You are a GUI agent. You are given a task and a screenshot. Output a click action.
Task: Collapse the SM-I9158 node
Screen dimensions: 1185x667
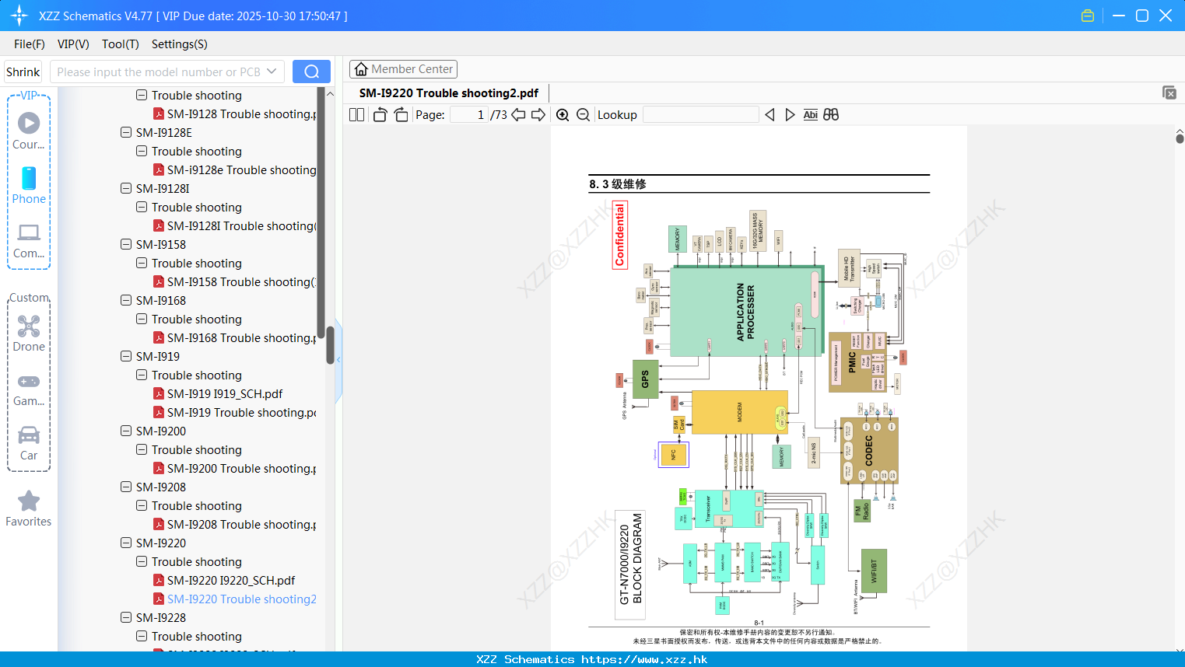coord(126,244)
